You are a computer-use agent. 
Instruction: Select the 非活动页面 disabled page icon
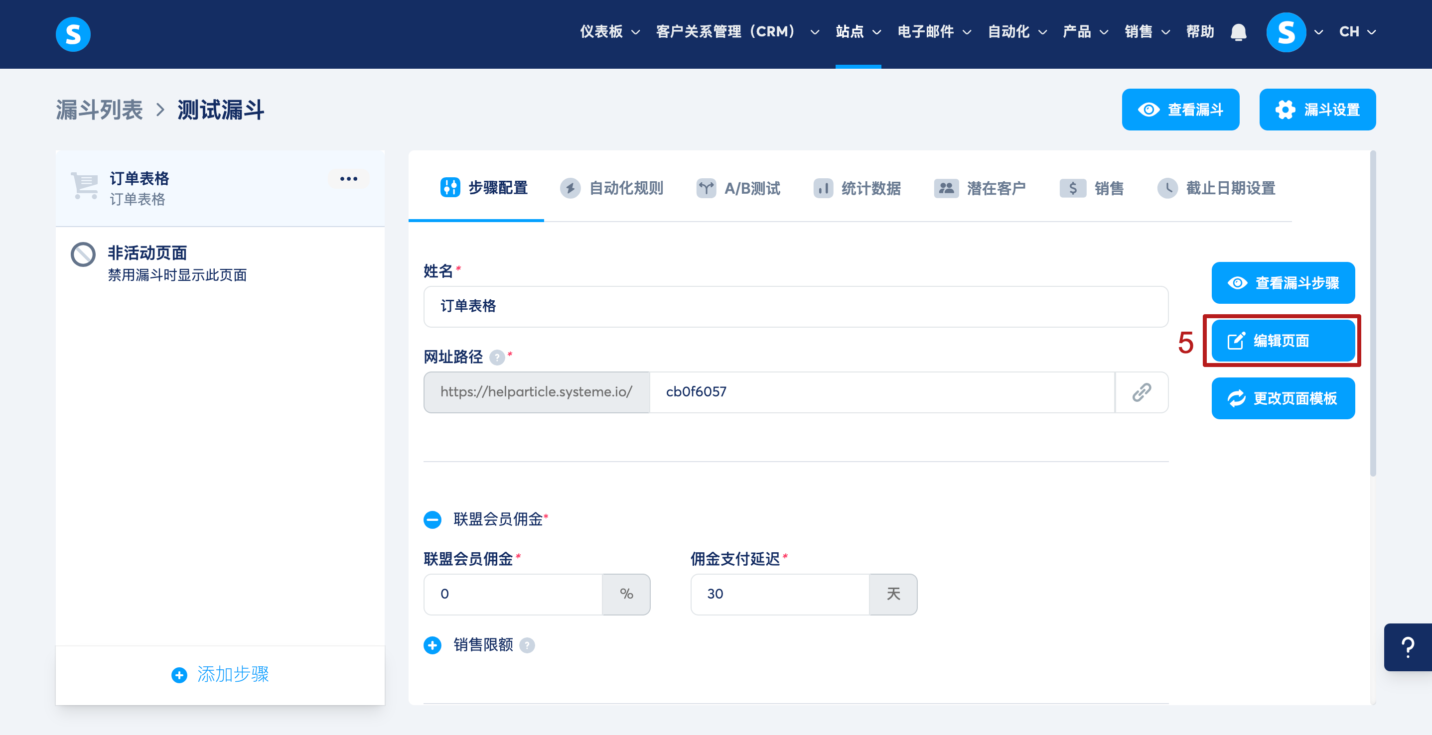coord(83,254)
